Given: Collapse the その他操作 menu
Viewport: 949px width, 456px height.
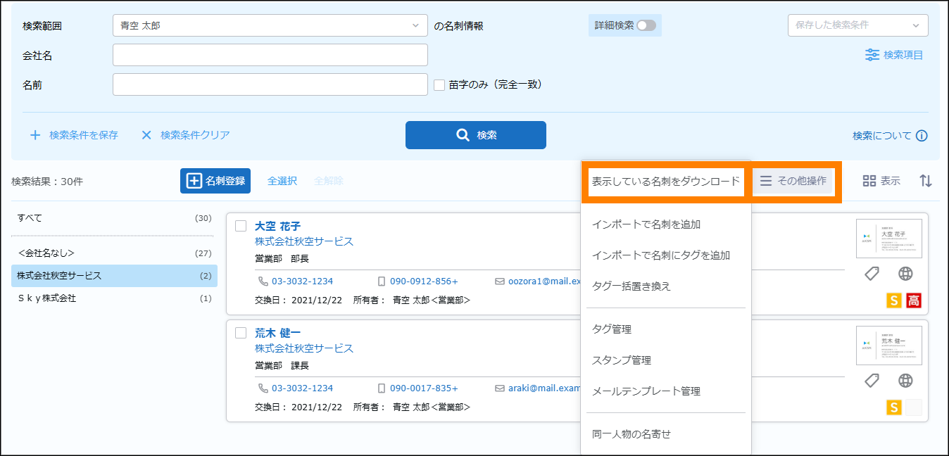Looking at the screenshot, I should (x=793, y=182).
